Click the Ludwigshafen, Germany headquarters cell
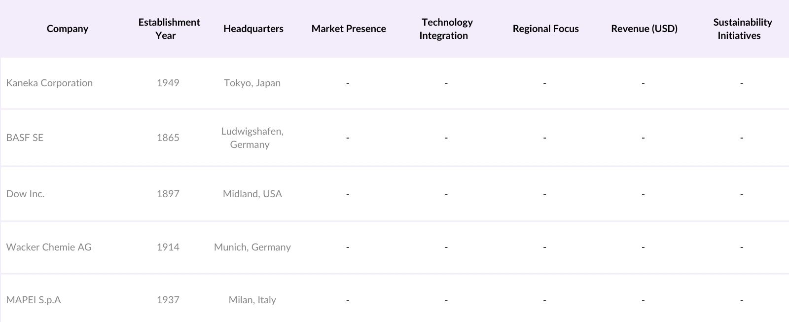 tap(252, 138)
